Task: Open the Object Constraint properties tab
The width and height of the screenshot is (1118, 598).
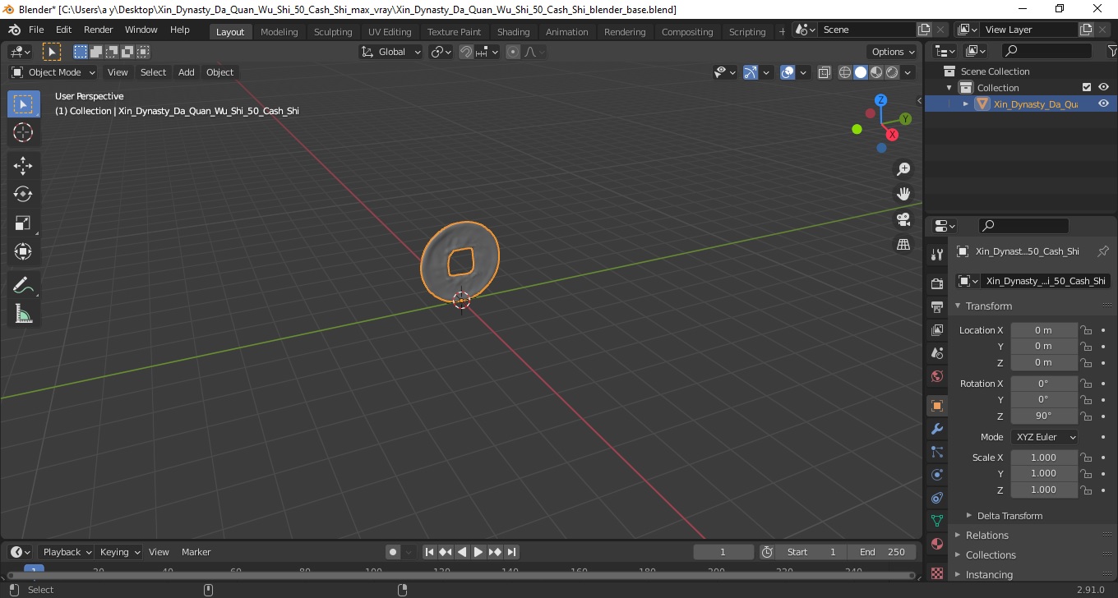Action: tap(937, 498)
